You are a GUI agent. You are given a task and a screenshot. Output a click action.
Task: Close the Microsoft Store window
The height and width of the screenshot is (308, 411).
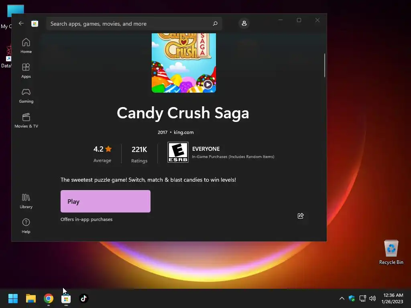point(317,20)
